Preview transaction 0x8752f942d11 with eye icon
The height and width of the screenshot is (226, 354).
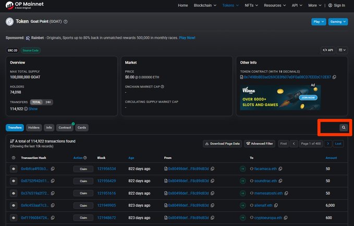pos(14,181)
